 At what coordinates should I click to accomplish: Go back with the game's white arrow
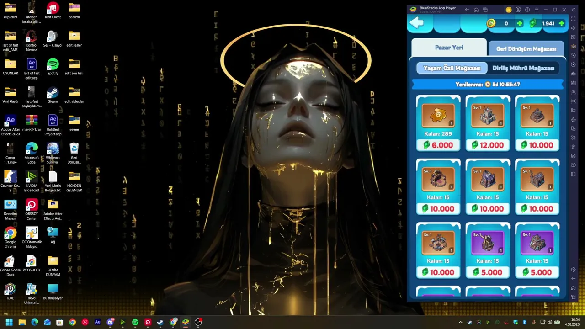417,23
